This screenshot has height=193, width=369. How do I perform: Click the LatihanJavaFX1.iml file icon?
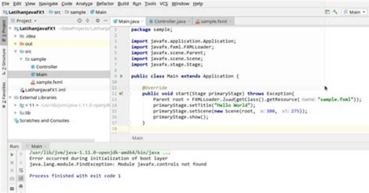22,90
